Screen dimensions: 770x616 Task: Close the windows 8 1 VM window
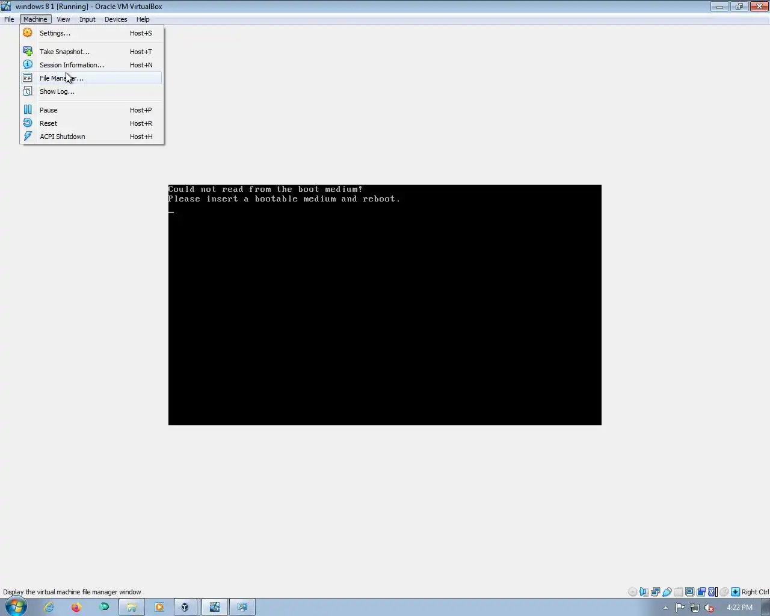(x=759, y=7)
